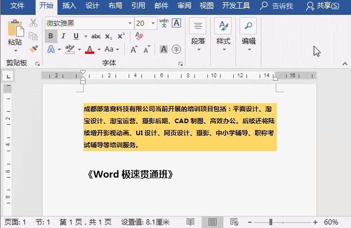The width and height of the screenshot is (351, 228).
Task: Click the zoom out minus button
Action: 250,222
